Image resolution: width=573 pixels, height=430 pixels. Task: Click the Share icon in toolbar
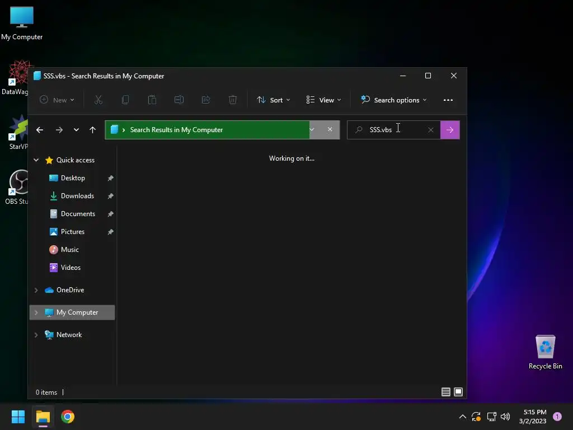[x=206, y=100]
